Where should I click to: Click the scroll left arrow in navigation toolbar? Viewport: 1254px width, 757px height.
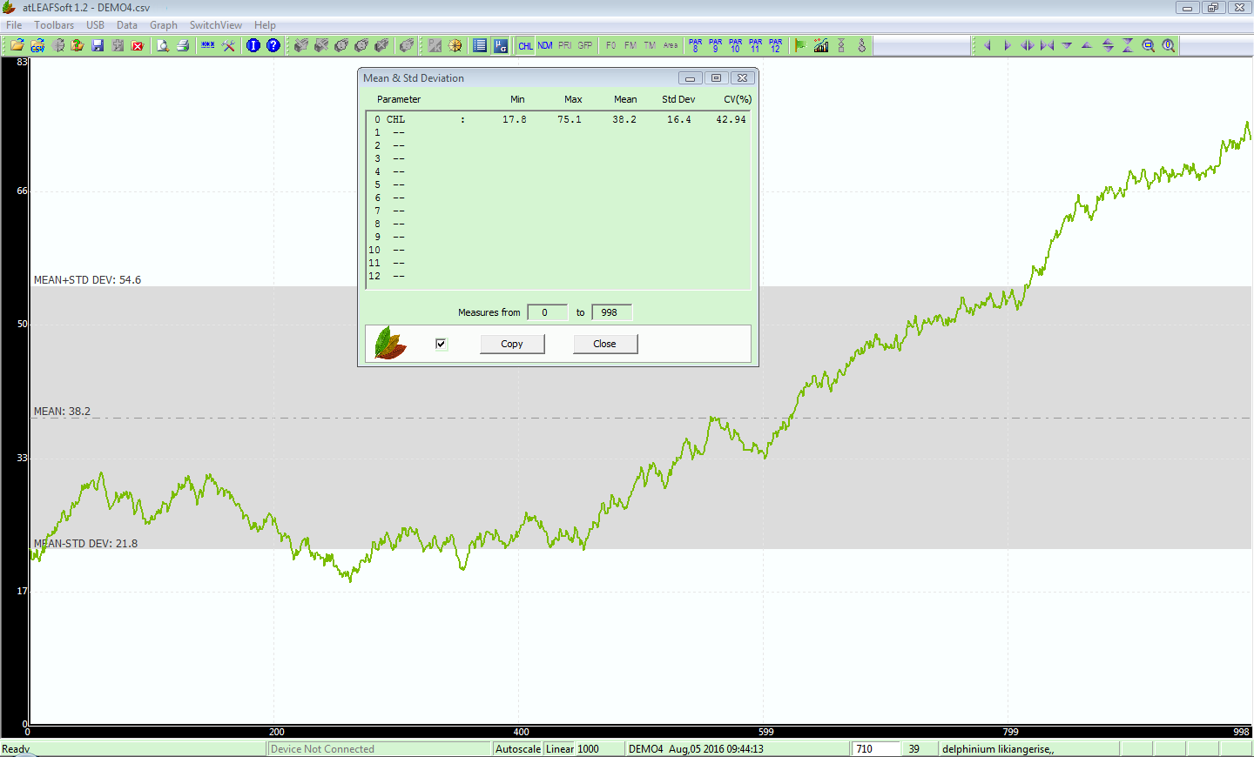(988, 45)
